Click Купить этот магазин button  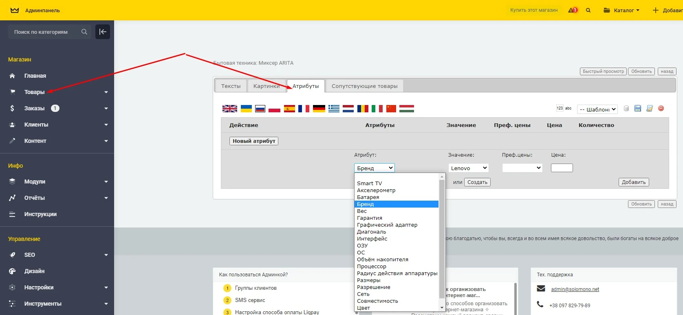click(534, 10)
